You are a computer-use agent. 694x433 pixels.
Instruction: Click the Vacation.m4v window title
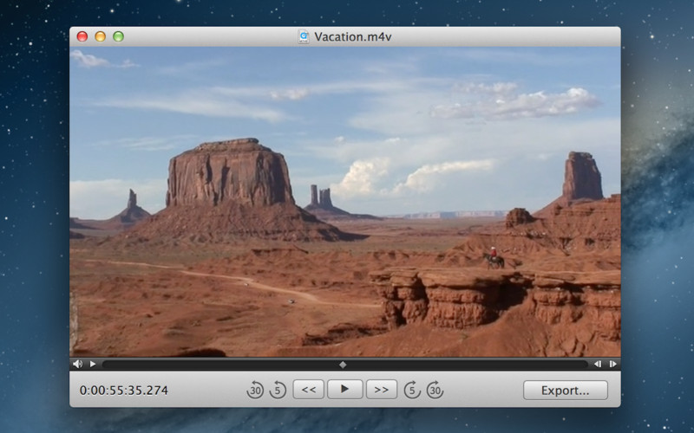[353, 36]
